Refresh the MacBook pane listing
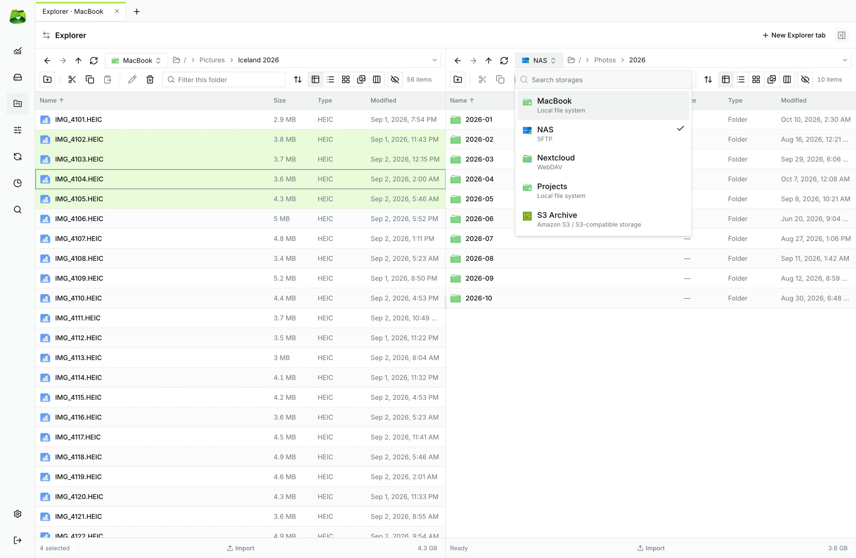Viewport: 856px width, 558px height. click(x=94, y=60)
